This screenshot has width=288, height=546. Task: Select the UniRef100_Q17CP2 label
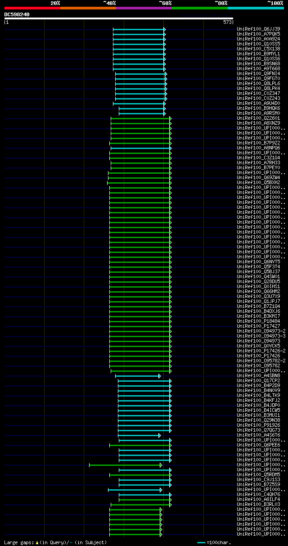[x=258, y=380]
